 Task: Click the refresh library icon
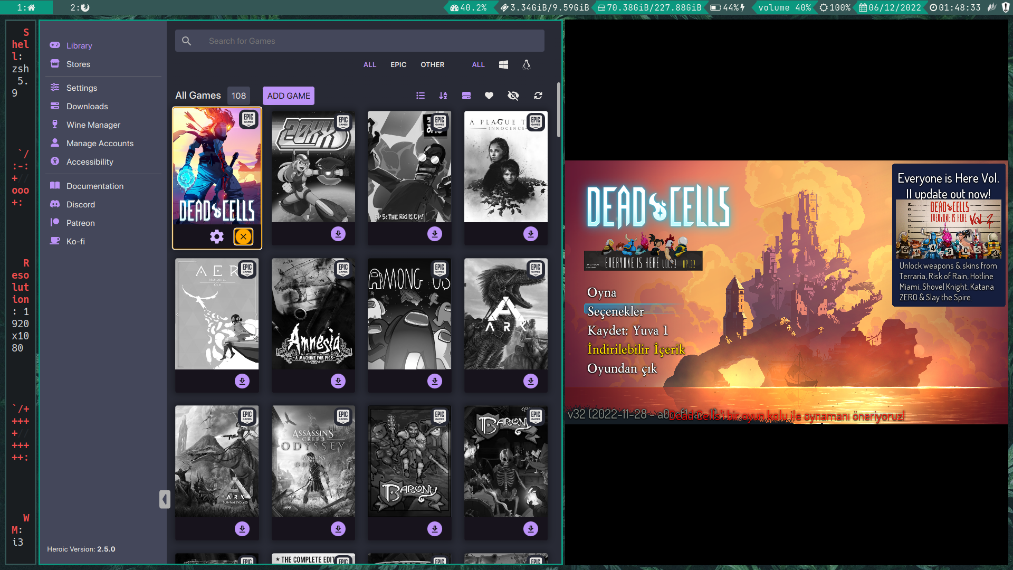click(538, 96)
